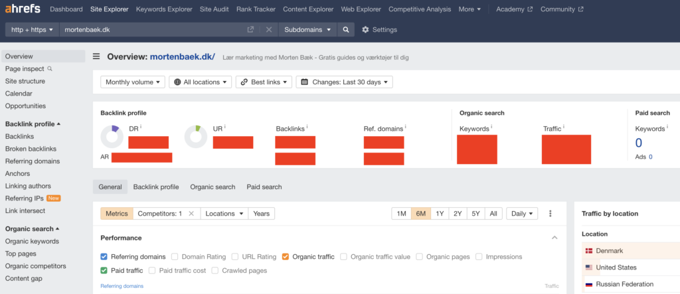
Task: Enable Impressions checkbox
Action: [x=479, y=257]
